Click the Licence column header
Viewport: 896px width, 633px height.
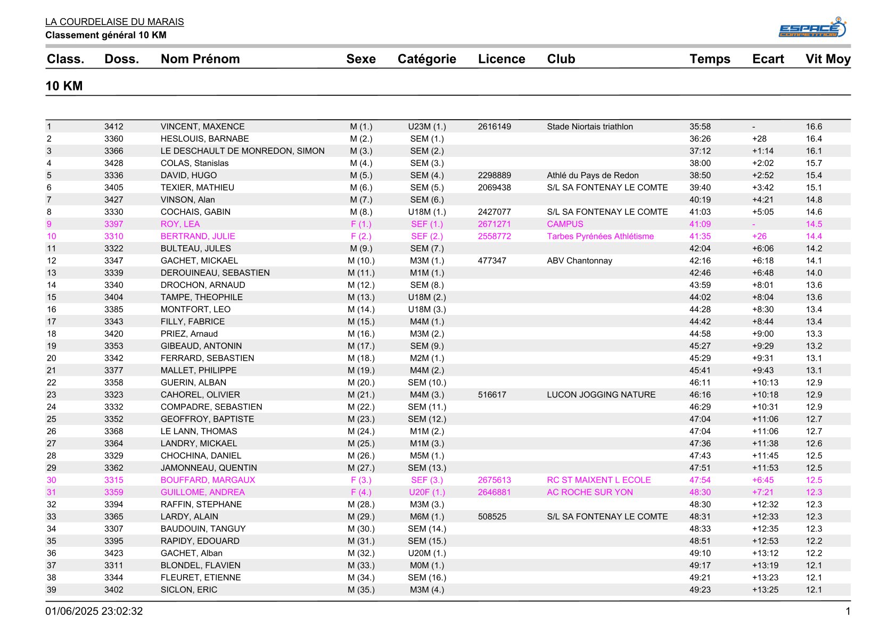tap(502, 59)
